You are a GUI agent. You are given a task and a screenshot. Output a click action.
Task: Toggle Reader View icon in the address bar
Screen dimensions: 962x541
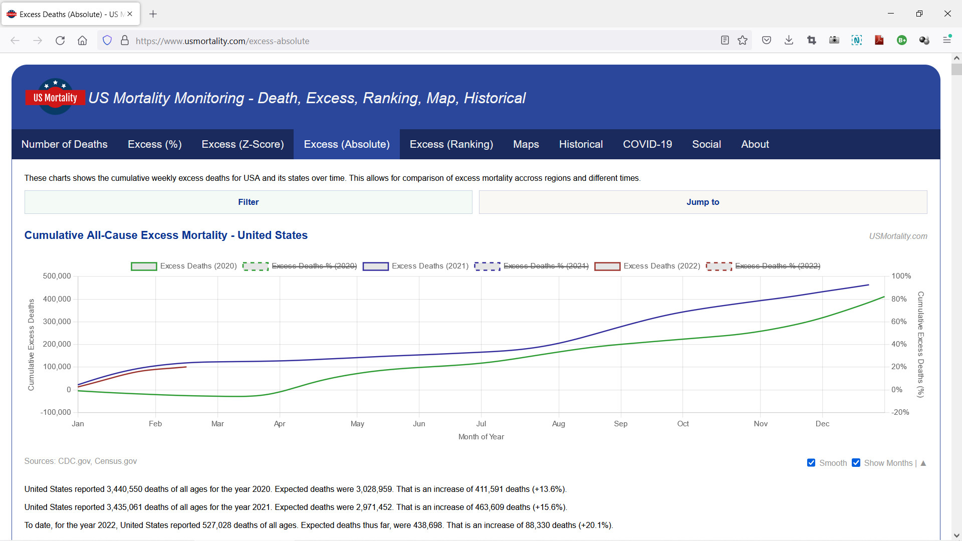[725, 41]
